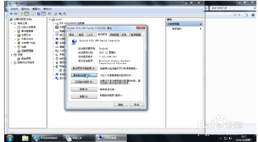Click the 本地用户和组 icon
This screenshot has width=258, height=142.
click(x=19, y=43)
